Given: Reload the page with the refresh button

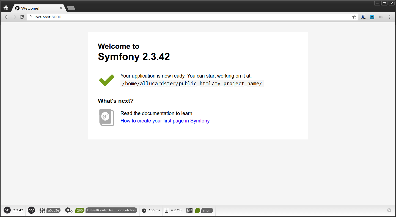Looking at the screenshot, I should tap(22, 17).
